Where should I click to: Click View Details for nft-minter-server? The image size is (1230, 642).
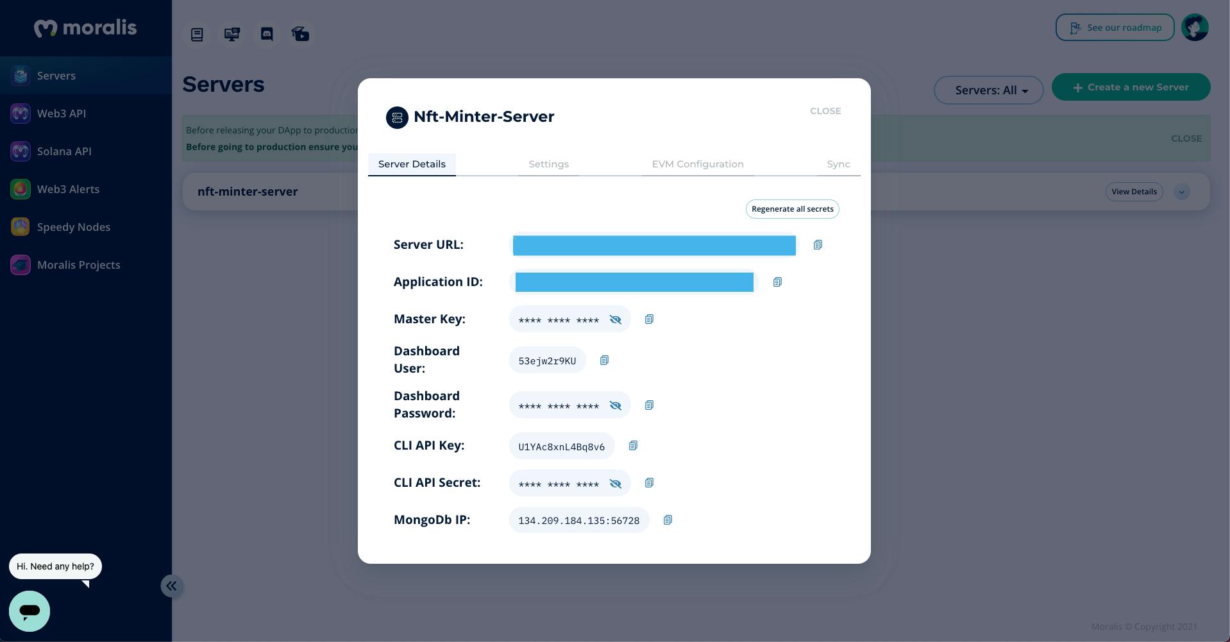point(1134,192)
